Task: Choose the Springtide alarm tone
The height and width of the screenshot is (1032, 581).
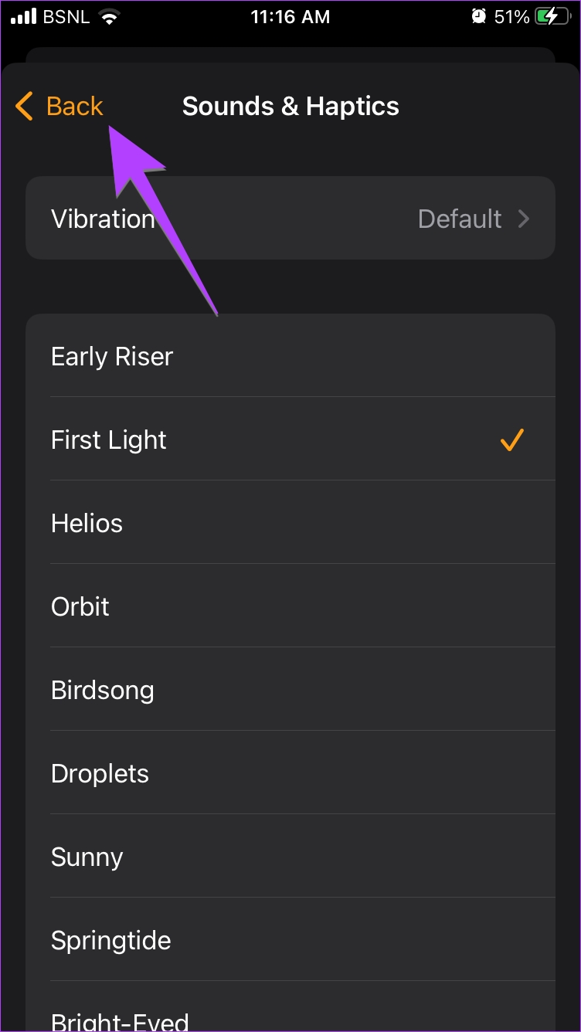Action: click(110, 940)
